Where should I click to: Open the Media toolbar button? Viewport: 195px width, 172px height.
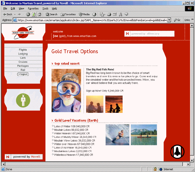84,14
